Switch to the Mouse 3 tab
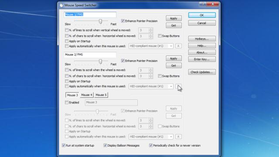Screen dimensions: 279x157 (72, 95)
